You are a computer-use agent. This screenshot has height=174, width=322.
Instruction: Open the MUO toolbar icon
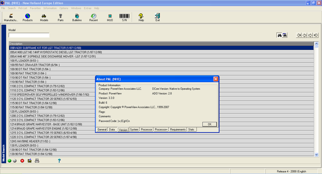point(110,17)
